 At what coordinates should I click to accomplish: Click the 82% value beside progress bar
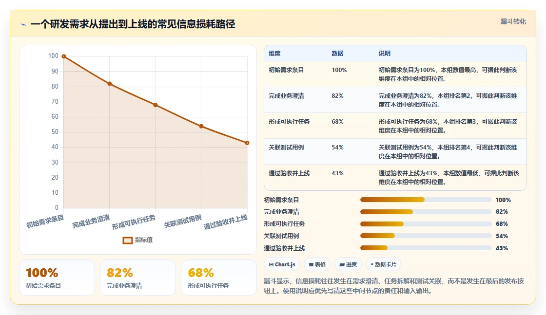[x=502, y=212]
